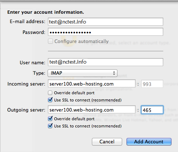The width and height of the screenshot is (178, 152).
Task: Click the outgoing port field showing 465
Action: tap(152, 110)
